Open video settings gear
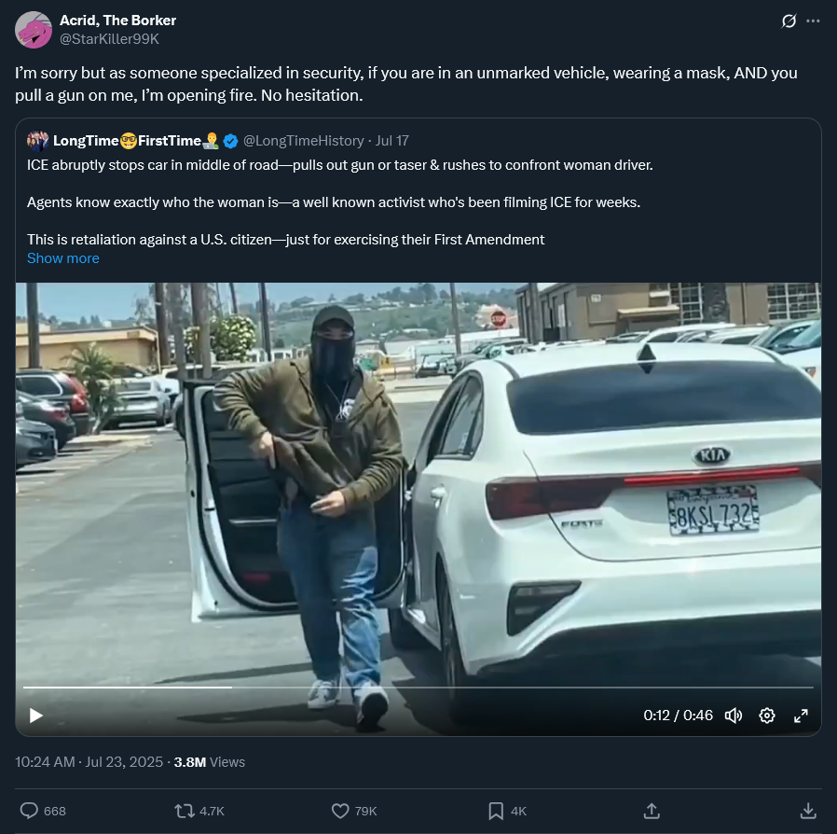Screen dimensions: 837x834 pyautogui.click(x=767, y=716)
